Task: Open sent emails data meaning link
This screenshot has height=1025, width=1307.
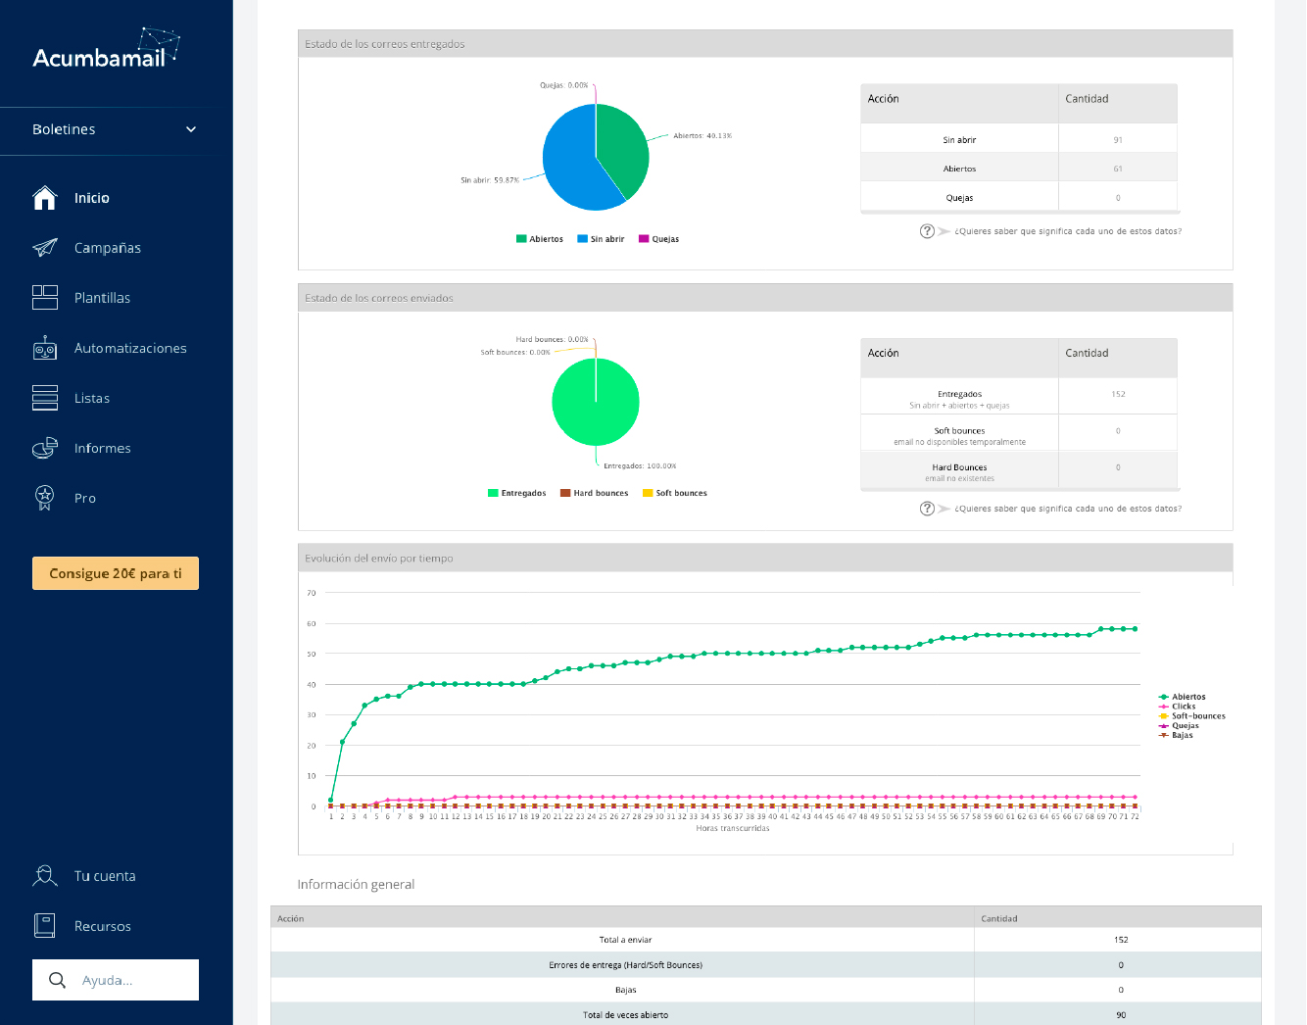Action: [x=1068, y=509]
